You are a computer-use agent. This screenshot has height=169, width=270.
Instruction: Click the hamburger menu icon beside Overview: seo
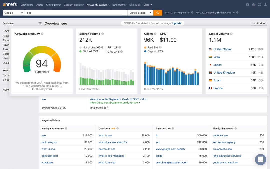tap(40, 23)
